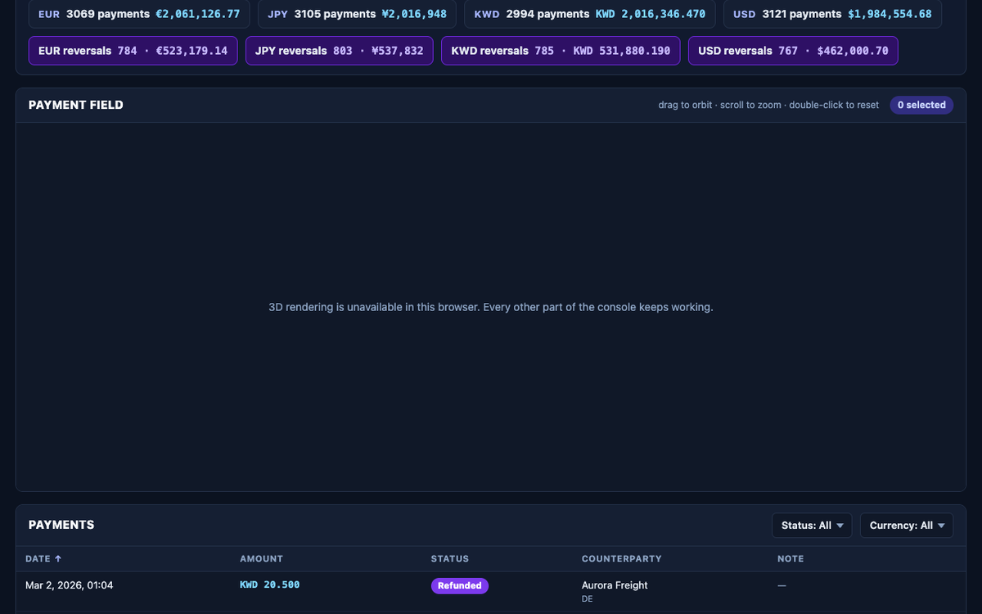Click the EUR reversals chip

133,51
